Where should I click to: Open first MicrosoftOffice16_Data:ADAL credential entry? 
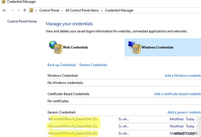coord(73,119)
